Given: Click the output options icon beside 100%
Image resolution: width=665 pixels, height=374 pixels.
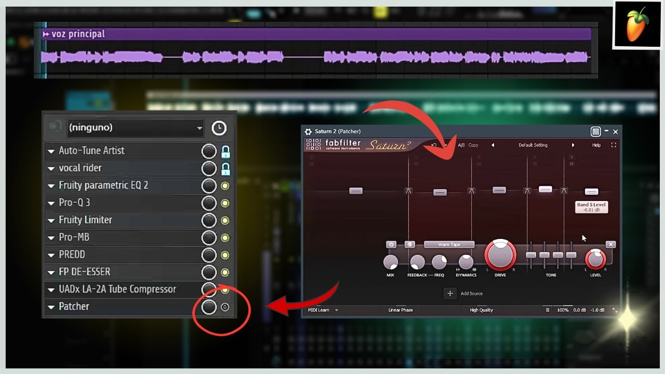Looking at the screenshot, I should pyautogui.click(x=547, y=310).
